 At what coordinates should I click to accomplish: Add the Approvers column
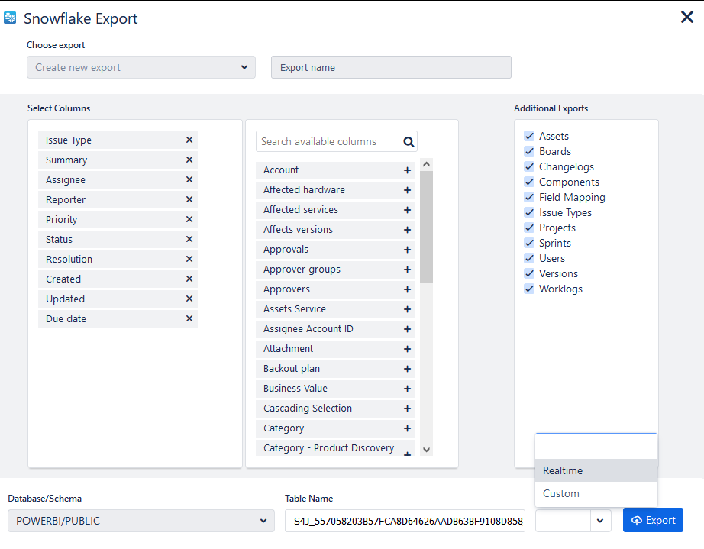pyautogui.click(x=407, y=289)
